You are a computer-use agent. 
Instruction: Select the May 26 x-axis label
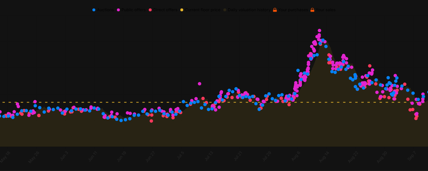coord(34,156)
